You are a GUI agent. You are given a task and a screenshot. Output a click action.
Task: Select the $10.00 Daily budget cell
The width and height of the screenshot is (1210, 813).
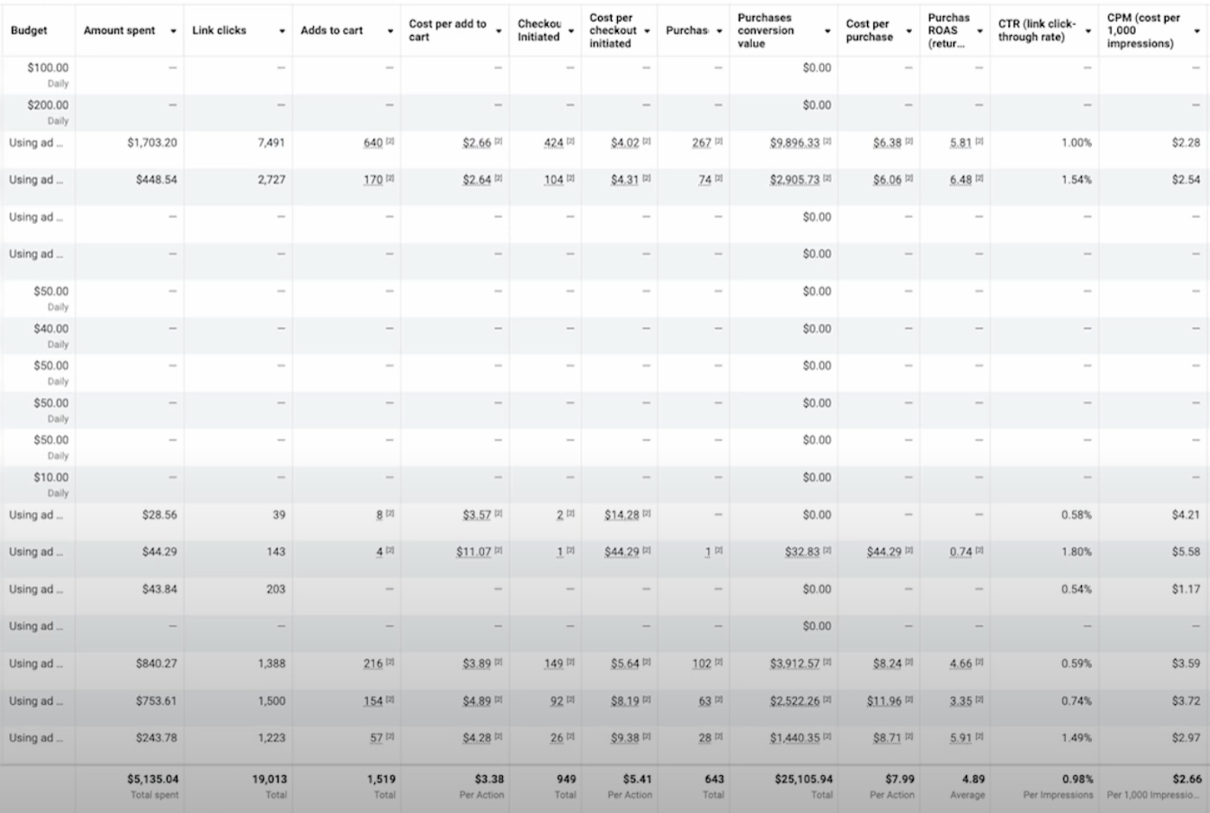[50, 483]
